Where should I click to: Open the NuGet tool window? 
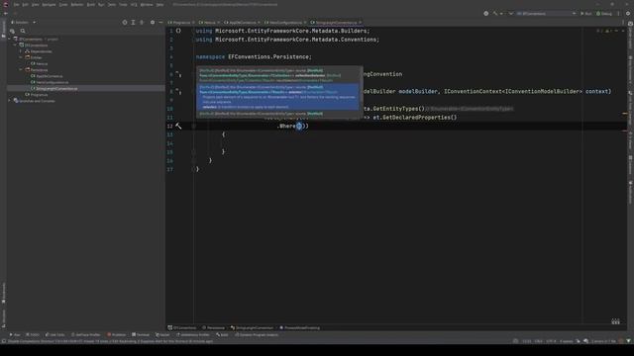(x=162, y=334)
